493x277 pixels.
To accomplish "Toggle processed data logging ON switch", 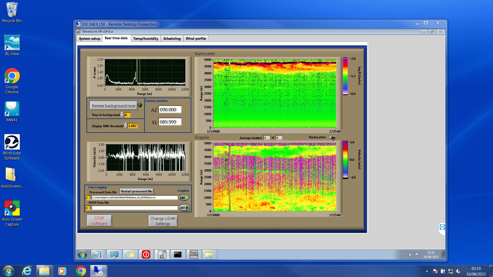I will 184,198.
